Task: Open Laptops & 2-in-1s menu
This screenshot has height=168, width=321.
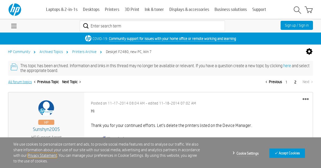Action: click(62, 9)
